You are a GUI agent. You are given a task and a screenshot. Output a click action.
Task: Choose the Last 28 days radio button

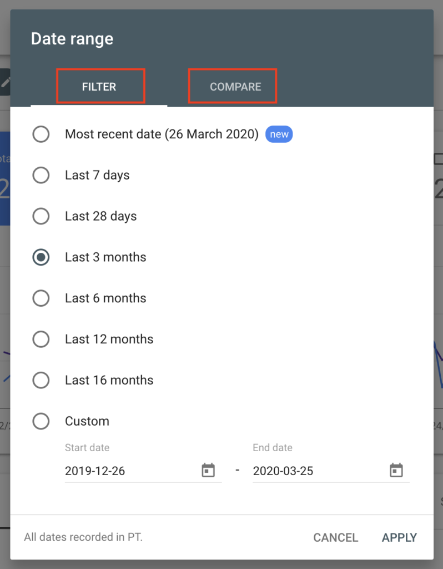(x=41, y=216)
